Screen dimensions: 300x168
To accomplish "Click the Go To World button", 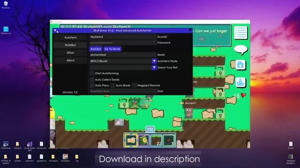I will pos(112,49).
